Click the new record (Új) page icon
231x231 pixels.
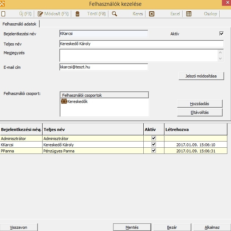coord(3,14)
